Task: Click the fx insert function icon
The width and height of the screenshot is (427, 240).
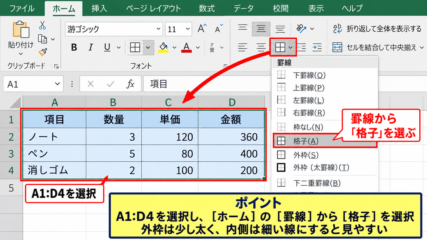Action: [x=130, y=84]
